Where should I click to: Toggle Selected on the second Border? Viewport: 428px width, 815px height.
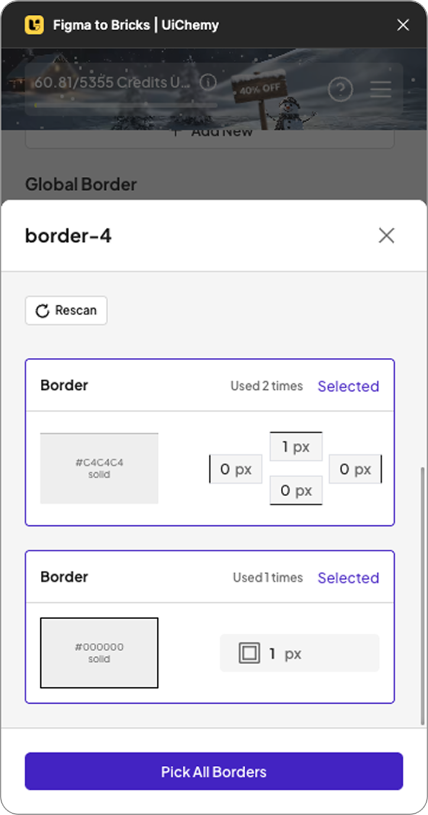pos(348,578)
